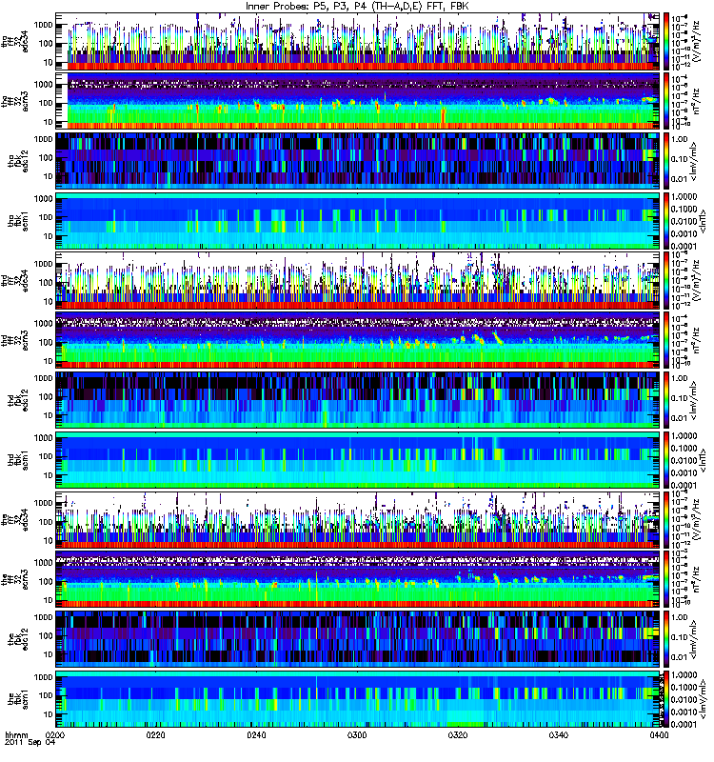Screen dimensions: 714x762
Task: Click the tha fbk edc12 spectrogram panel
Action: [x=358, y=161]
